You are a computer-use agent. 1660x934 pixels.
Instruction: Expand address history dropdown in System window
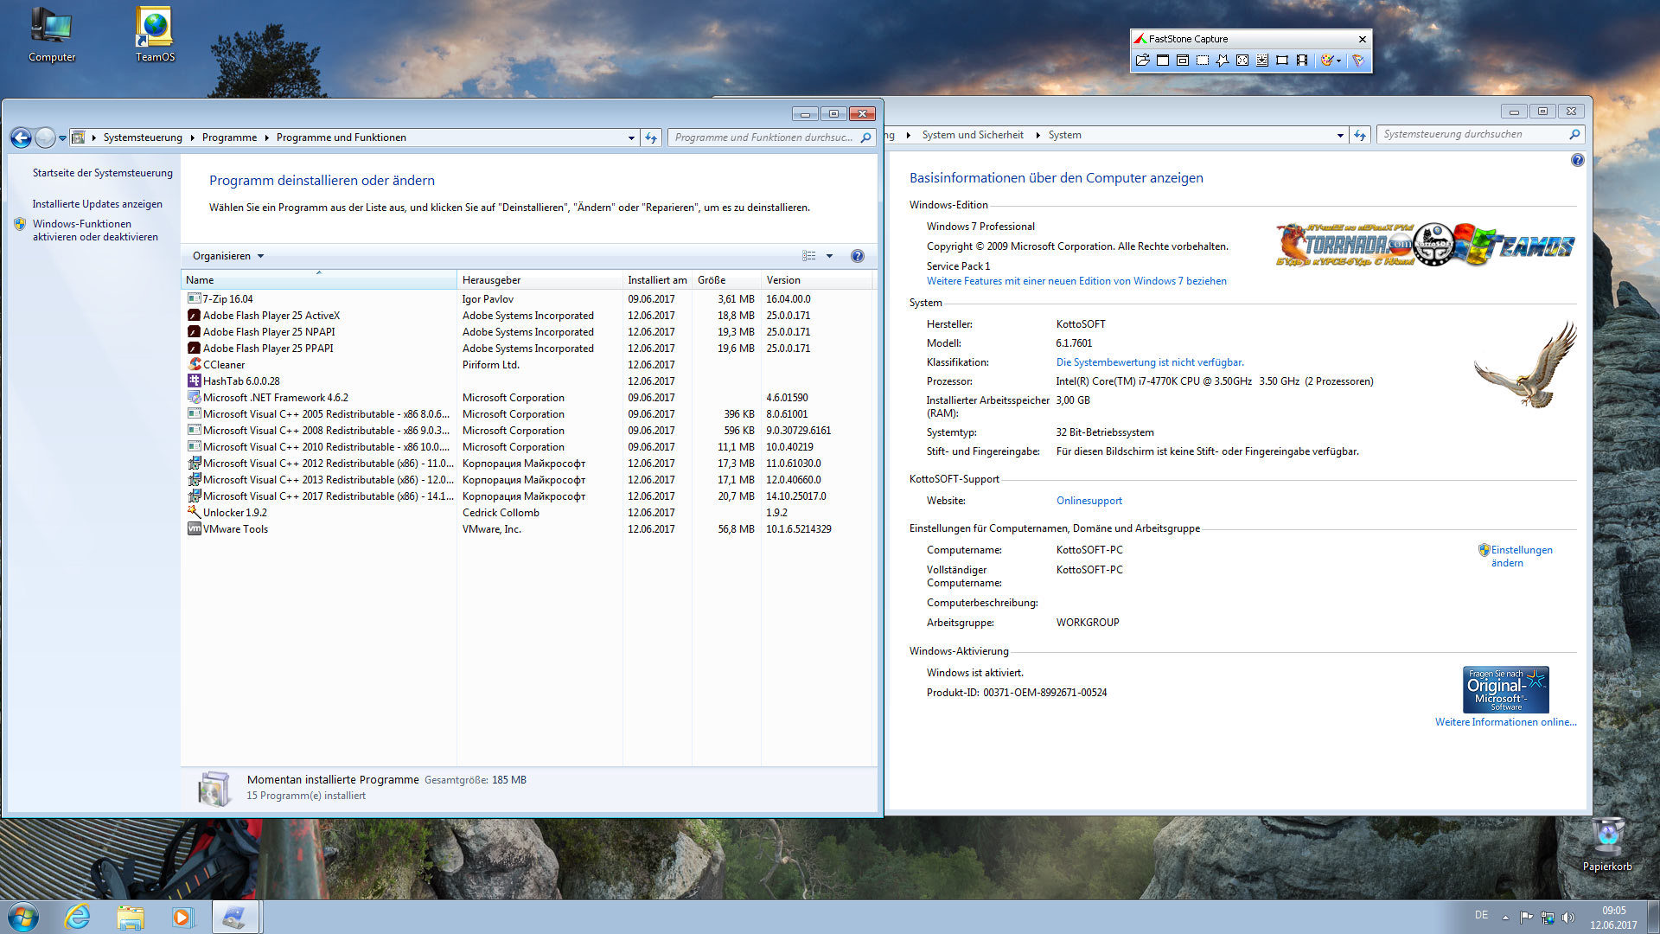click(x=1340, y=135)
